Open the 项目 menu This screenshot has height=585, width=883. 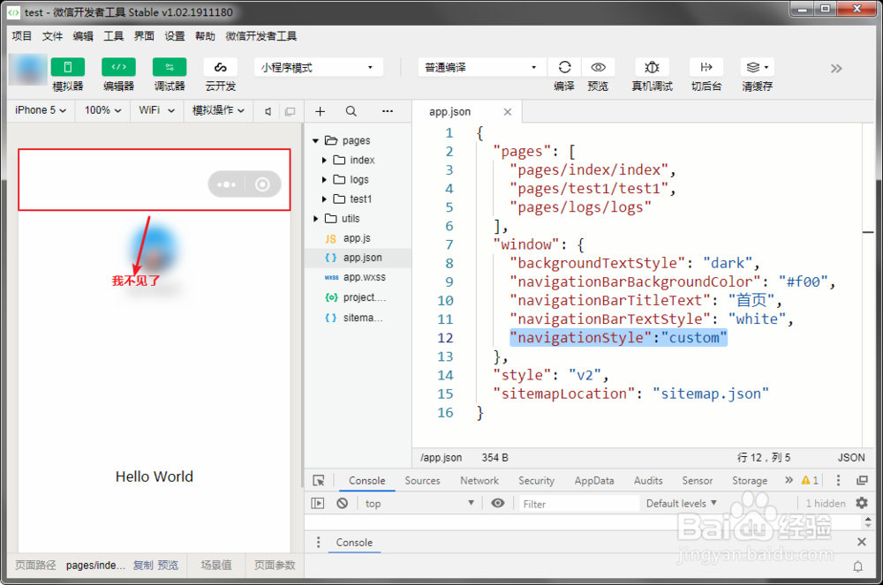point(22,36)
